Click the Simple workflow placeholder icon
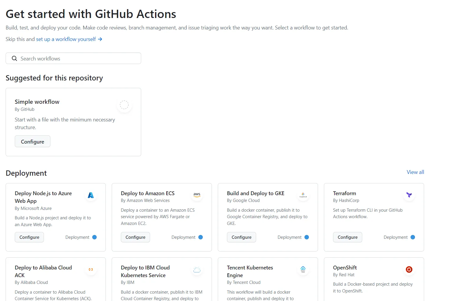Screen dimensions: 453x301 (124, 105)
